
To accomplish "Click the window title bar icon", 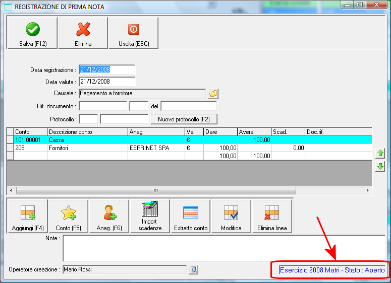I will tap(8, 7).
